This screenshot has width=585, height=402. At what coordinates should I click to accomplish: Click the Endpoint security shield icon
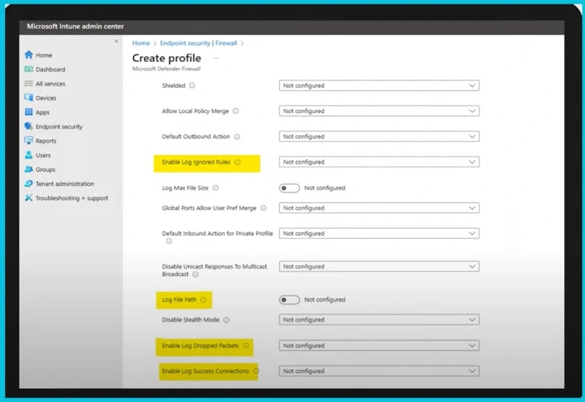pos(29,126)
